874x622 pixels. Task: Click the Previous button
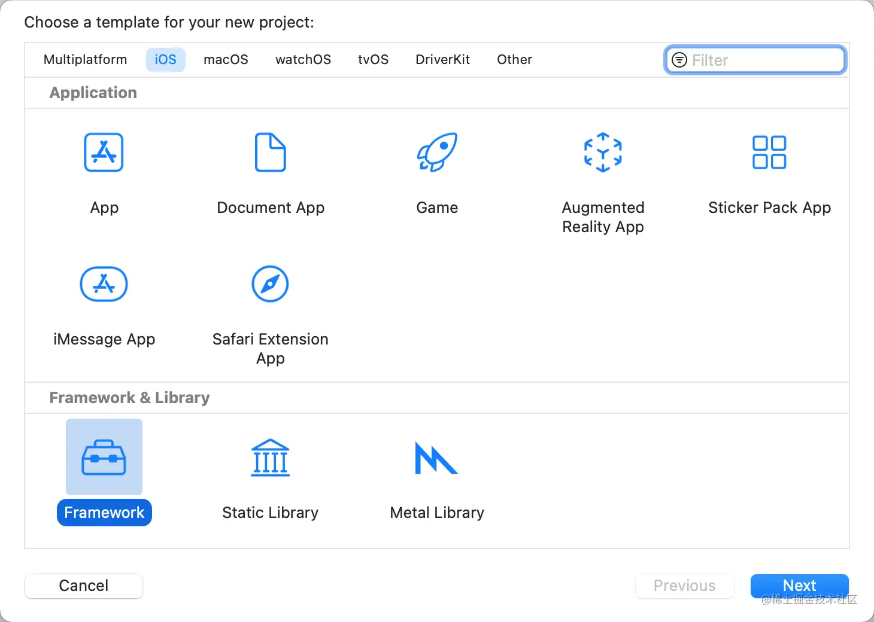(x=685, y=586)
